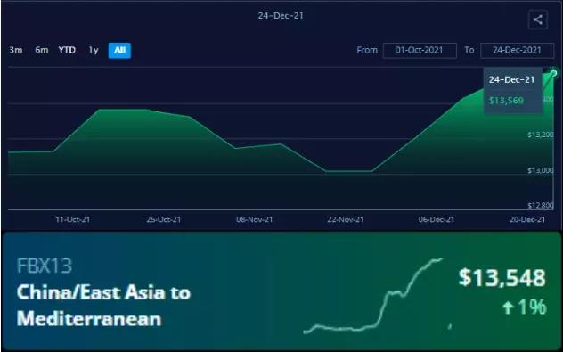
Task: Click the data point marker at chart end
Action: [x=554, y=73]
